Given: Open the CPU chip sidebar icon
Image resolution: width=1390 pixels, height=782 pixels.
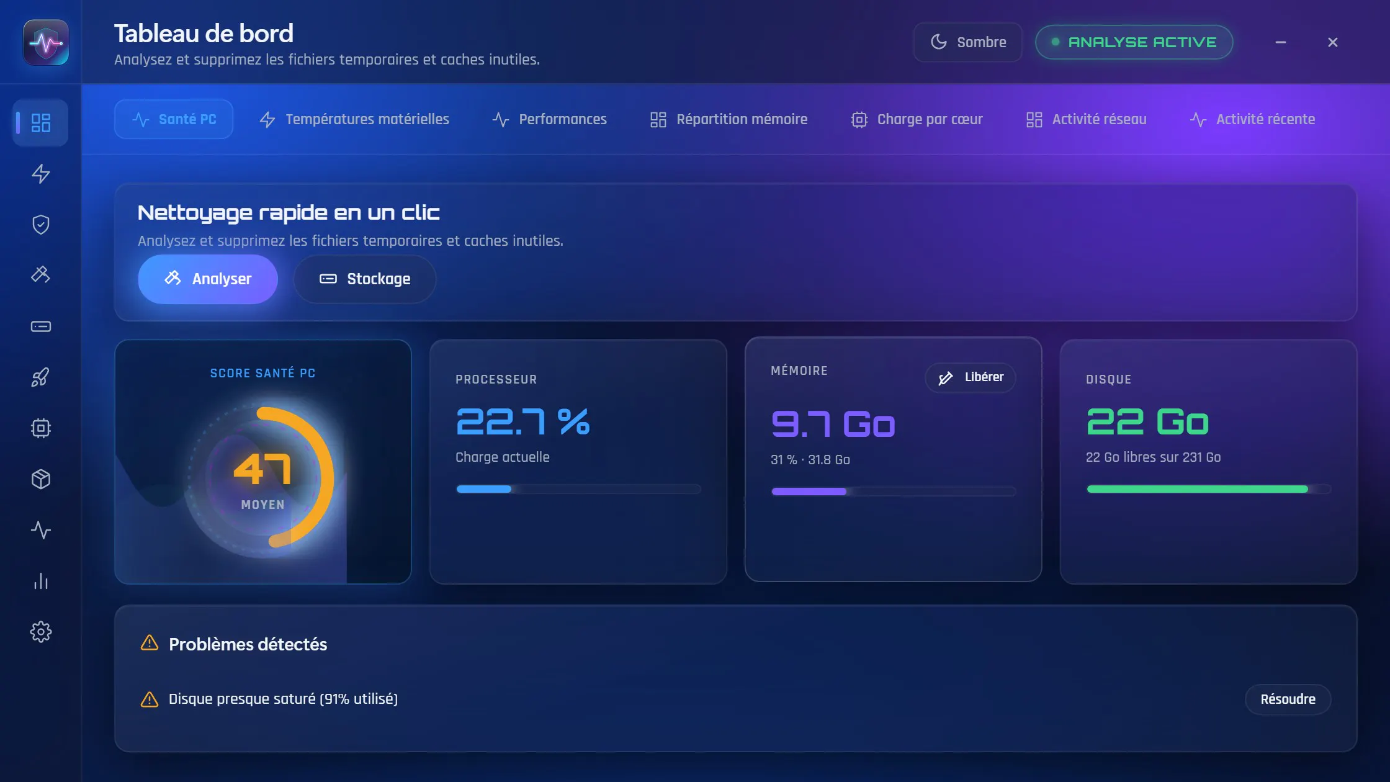Looking at the screenshot, I should tap(40, 428).
